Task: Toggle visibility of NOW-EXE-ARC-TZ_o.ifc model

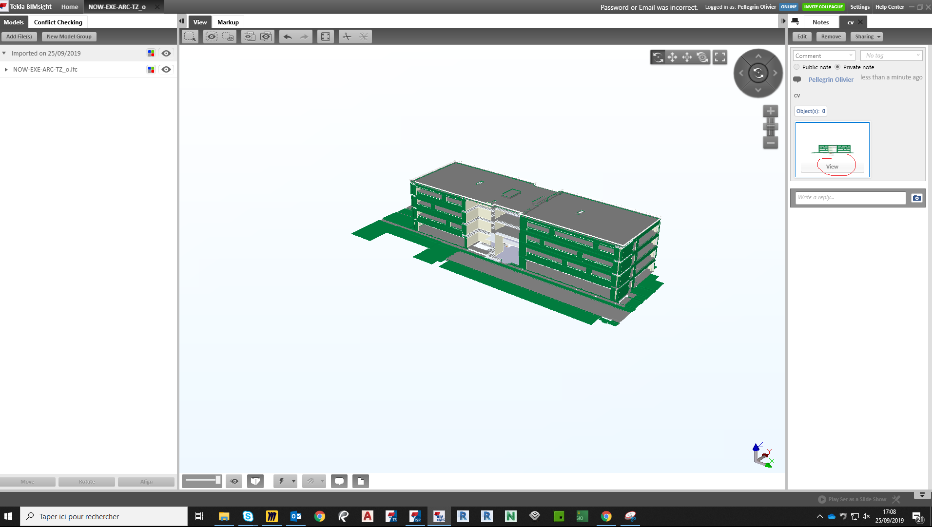Action: tap(166, 70)
